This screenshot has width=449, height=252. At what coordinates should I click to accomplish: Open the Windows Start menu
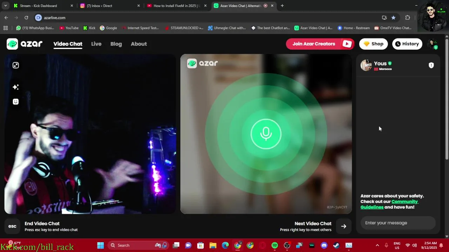point(100,245)
